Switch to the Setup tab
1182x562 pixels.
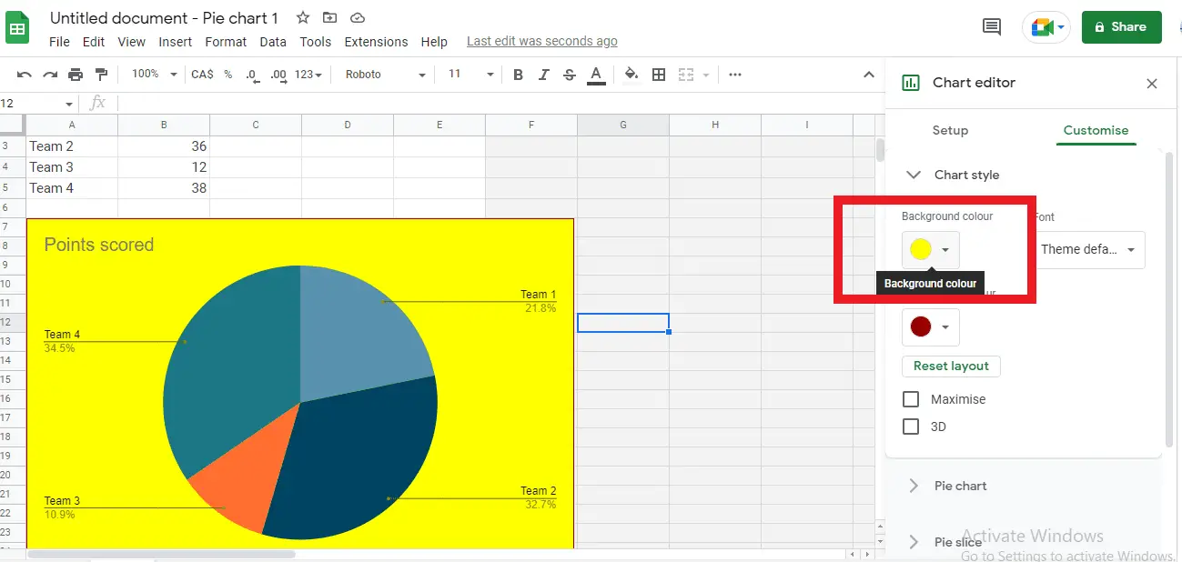(950, 130)
